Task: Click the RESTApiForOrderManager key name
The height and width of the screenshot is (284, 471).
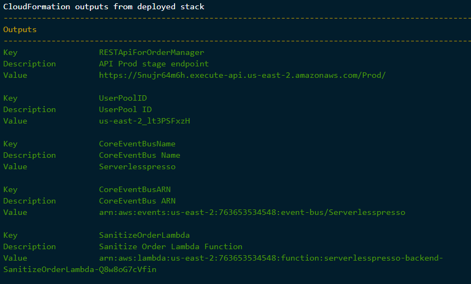Action: (151, 52)
